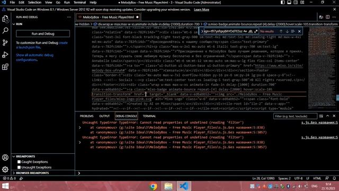The width and height of the screenshot is (339, 191).
Task: Open the Windows Start button
Action: point(5,186)
